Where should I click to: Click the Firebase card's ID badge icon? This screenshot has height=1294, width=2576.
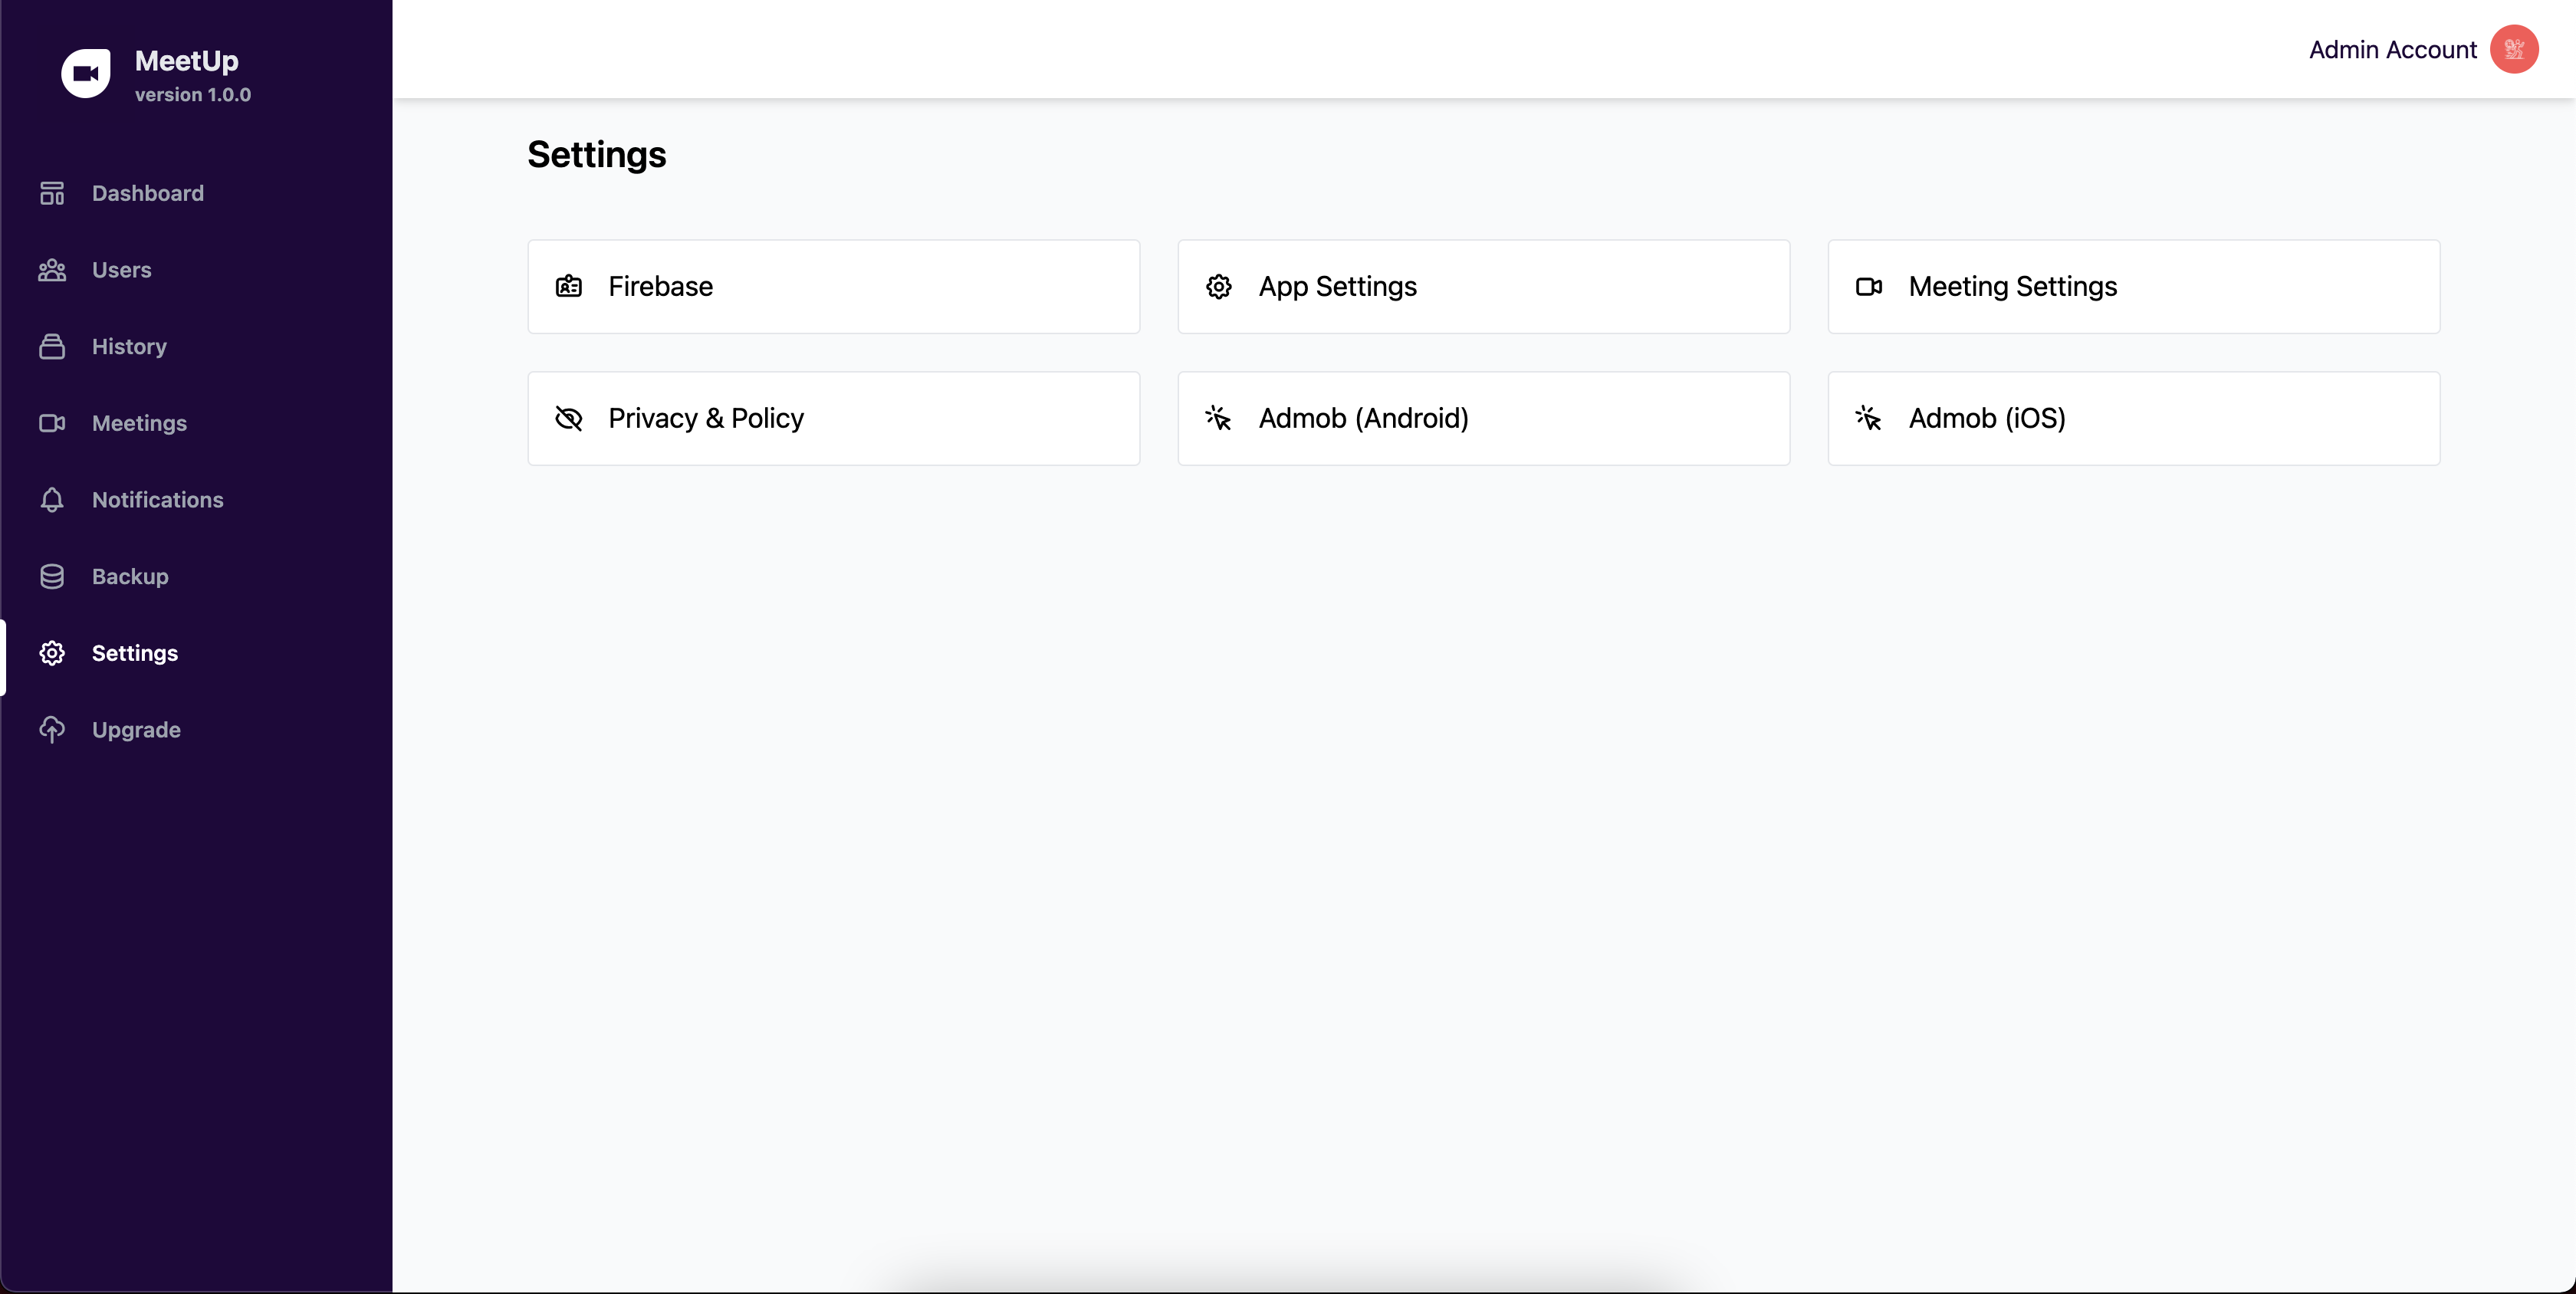[569, 287]
